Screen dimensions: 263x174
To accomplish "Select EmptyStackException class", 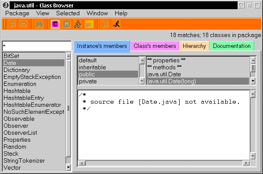I will point(34,77).
